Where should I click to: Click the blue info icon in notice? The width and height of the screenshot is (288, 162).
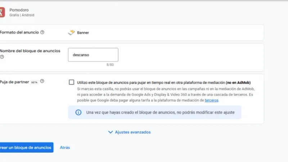click(x=78, y=112)
